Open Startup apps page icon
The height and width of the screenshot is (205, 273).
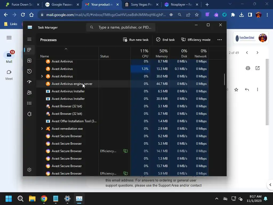[29, 82]
